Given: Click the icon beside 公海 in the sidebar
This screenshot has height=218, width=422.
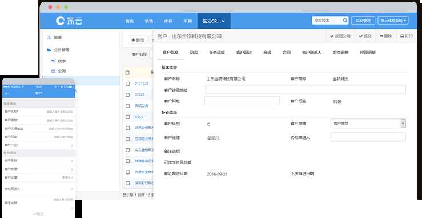Looking at the screenshot, I should pyautogui.click(x=53, y=71).
